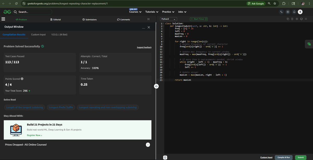Open the Y.O.G.I. (AI Bot) tab

(x=59, y=34)
